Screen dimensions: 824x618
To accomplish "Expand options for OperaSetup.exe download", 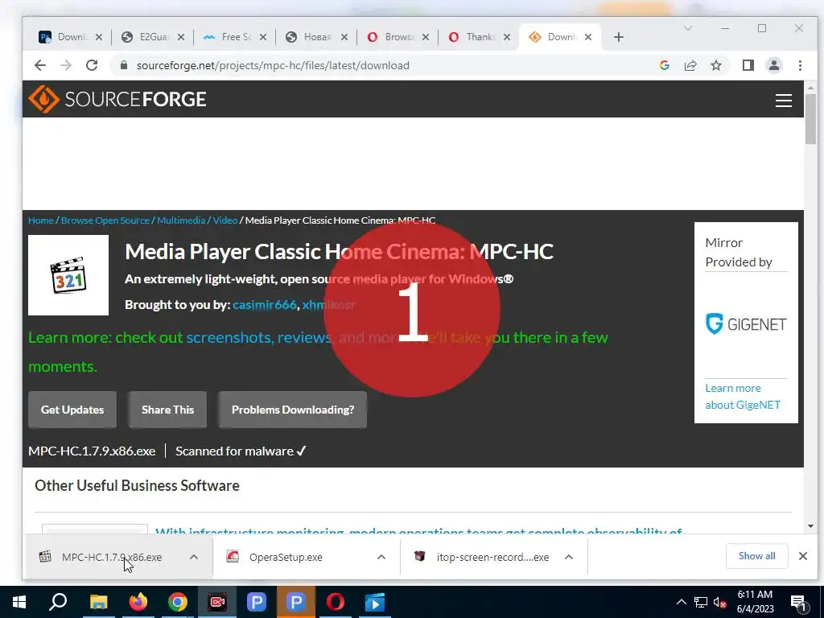I will pos(381,557).
